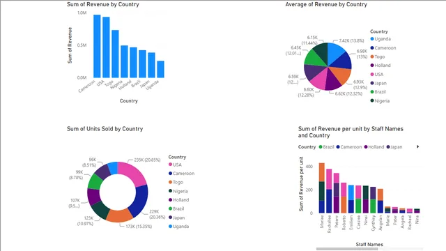
Task: Click the Sum of Units Sold by Country title
Action: pos(105,128)
